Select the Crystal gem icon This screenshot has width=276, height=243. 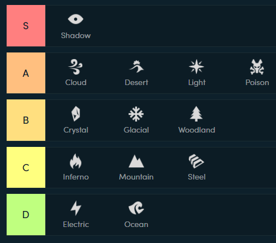(x=76, y=114)
